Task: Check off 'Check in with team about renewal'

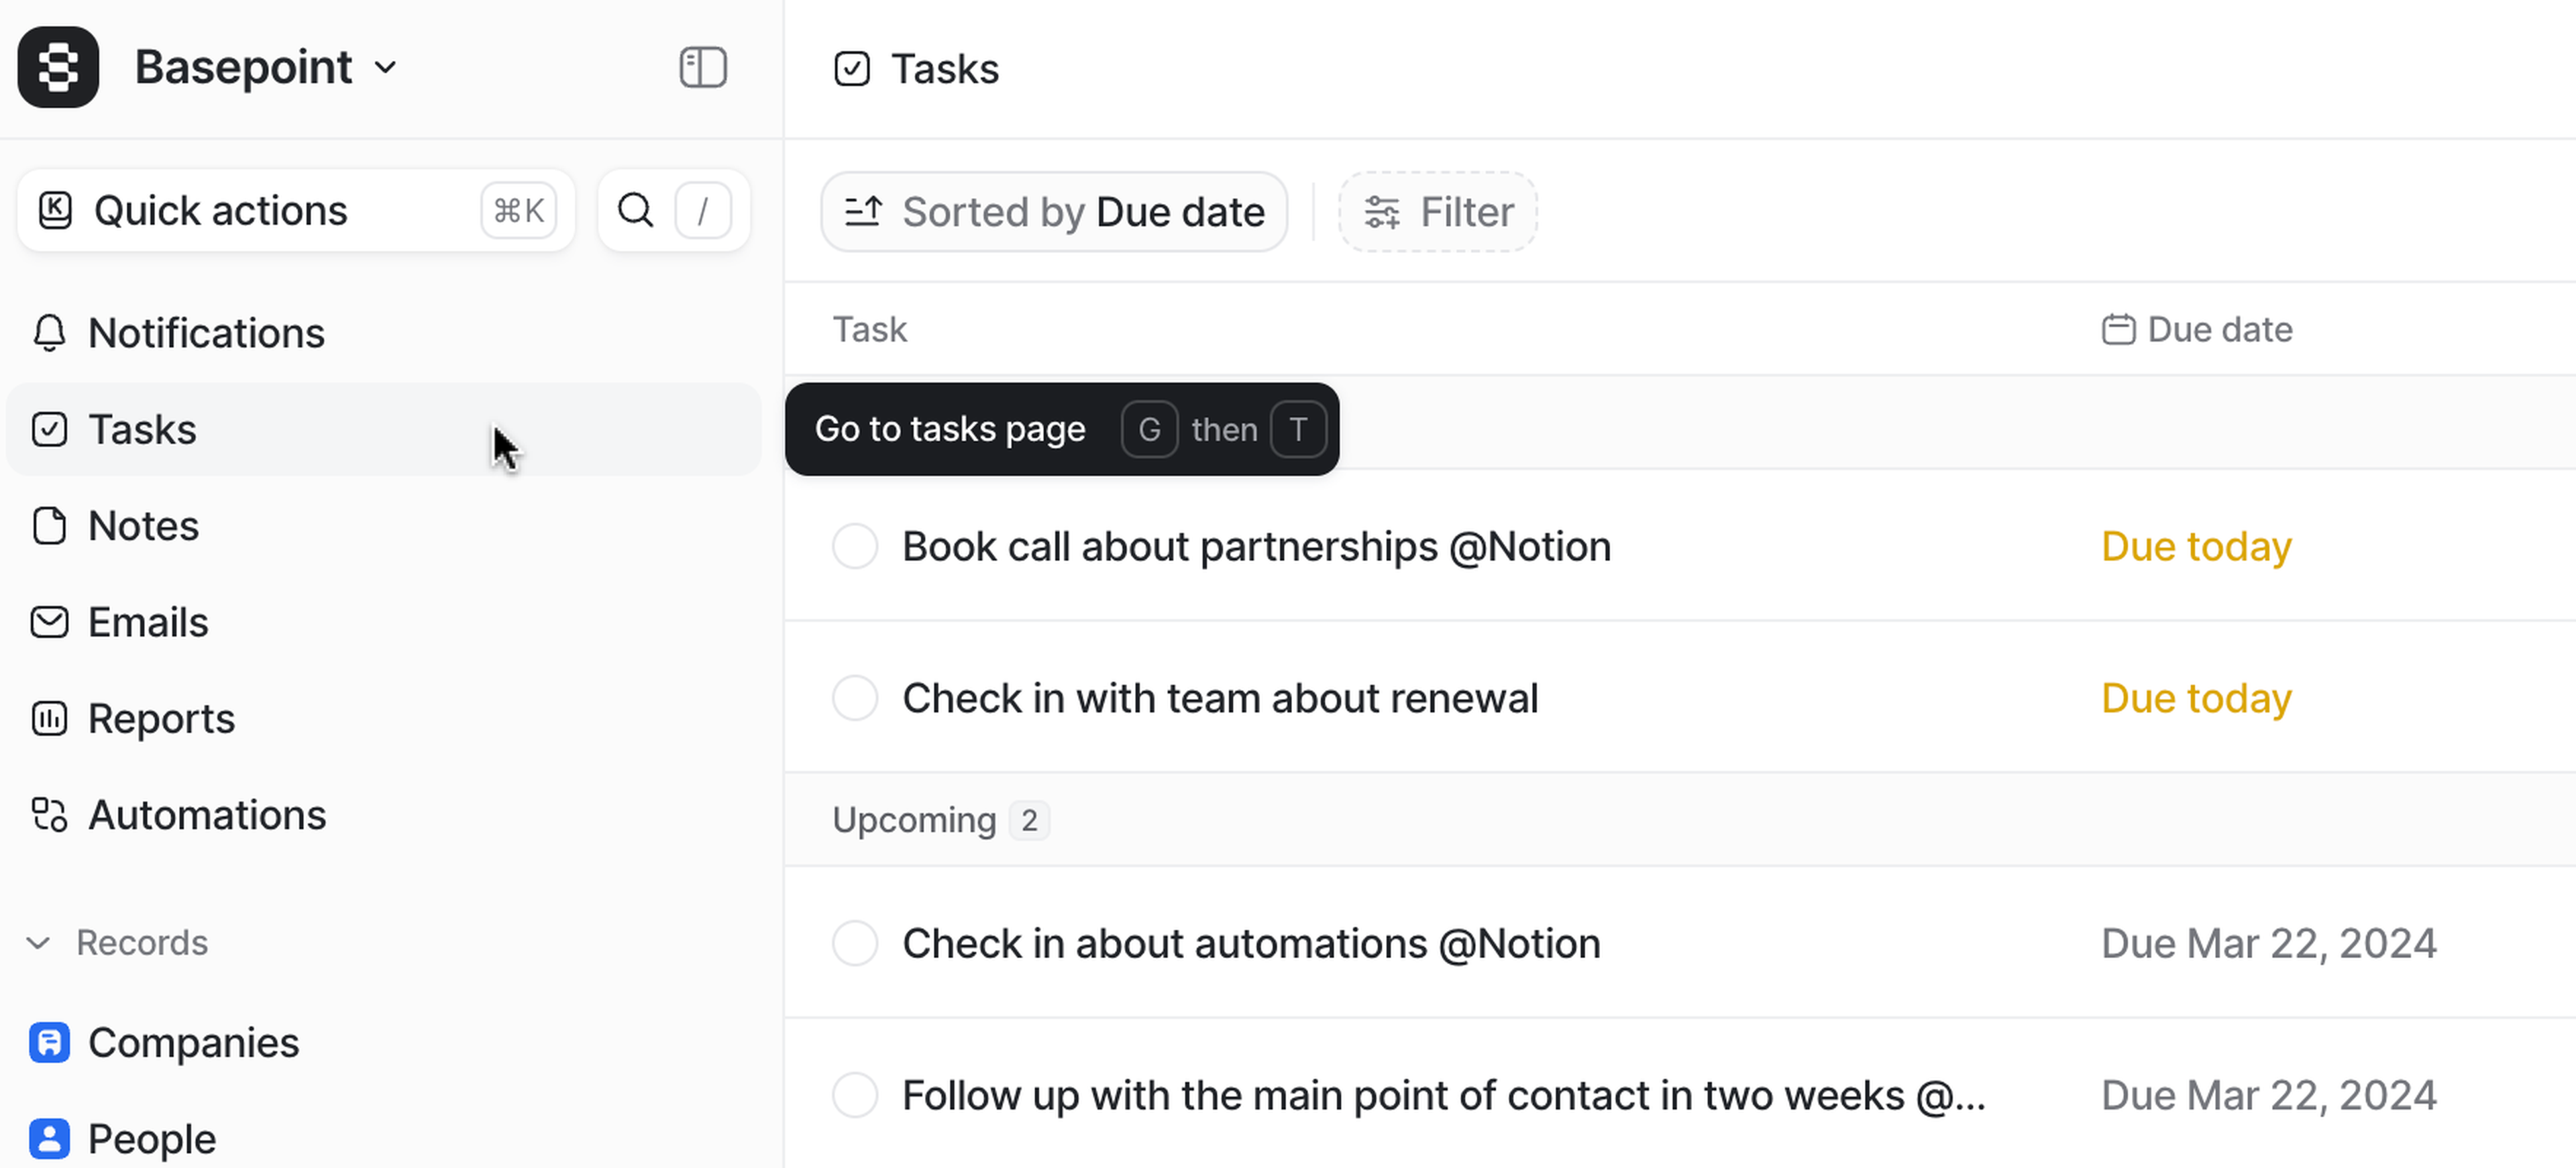Action: tap(855, 698)
